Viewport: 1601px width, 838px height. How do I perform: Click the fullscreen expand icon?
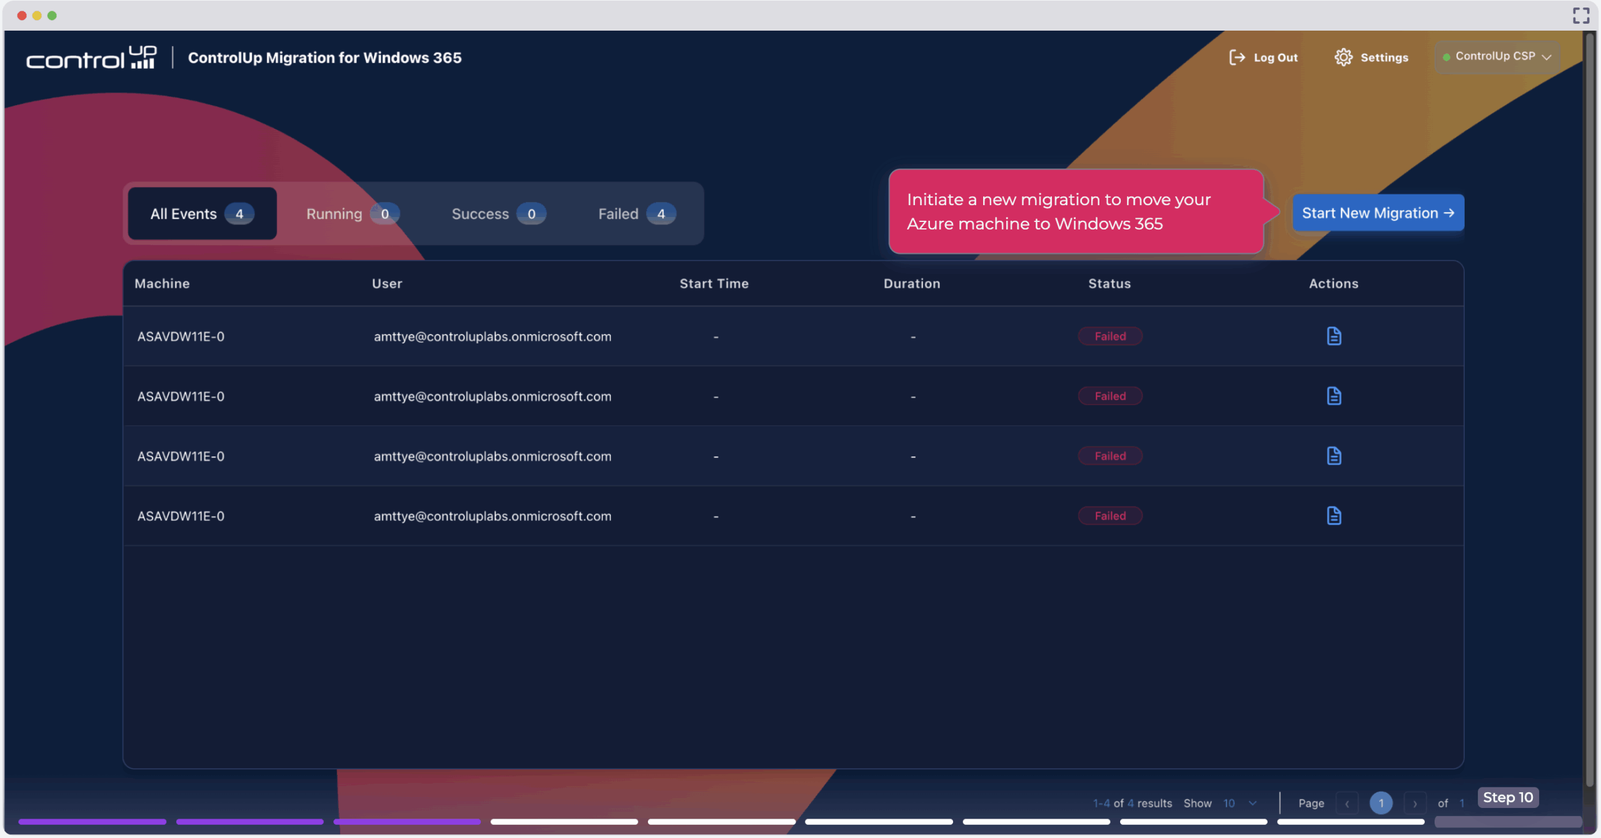pyautogui.click(x=1581, y=16)
